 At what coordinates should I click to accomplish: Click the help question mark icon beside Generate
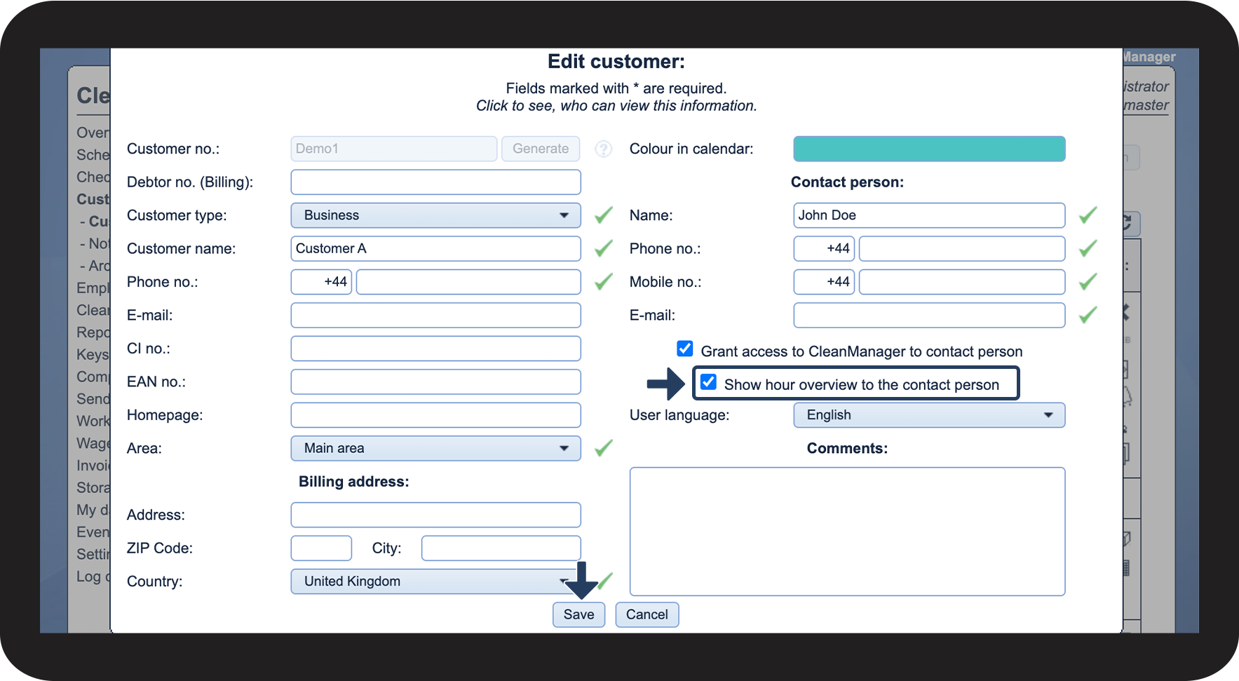(603, 149)
